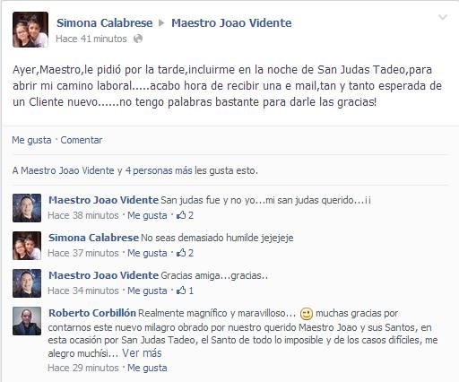The height and width of the screenshot is (382, 459).
Task: Click the arrow between the author and recipient names
Action: click(x=161, y=23)
